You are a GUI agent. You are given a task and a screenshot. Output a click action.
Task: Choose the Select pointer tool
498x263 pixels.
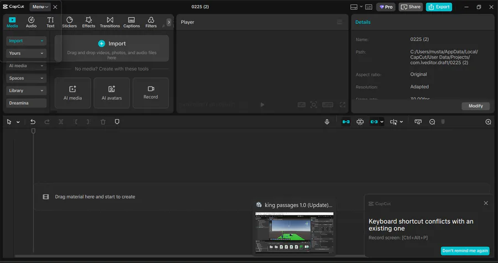tap(9, 122)
